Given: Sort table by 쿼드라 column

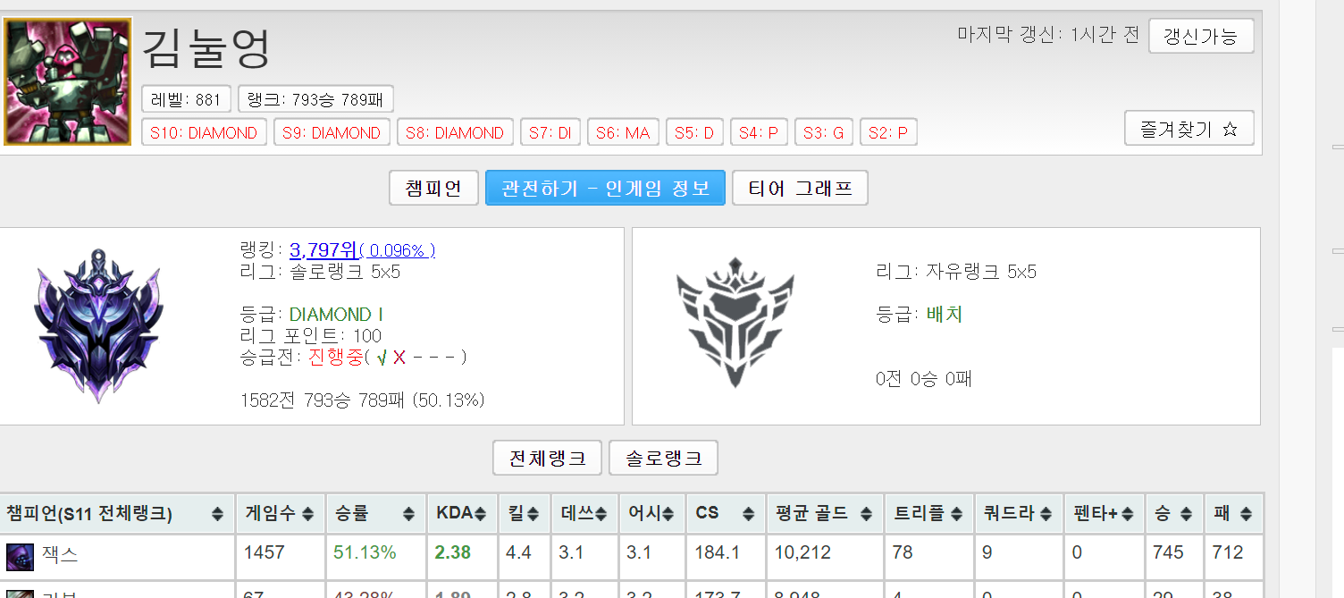Looking at the screenshot, I should pyautogui.click(x=1019, y=514).
